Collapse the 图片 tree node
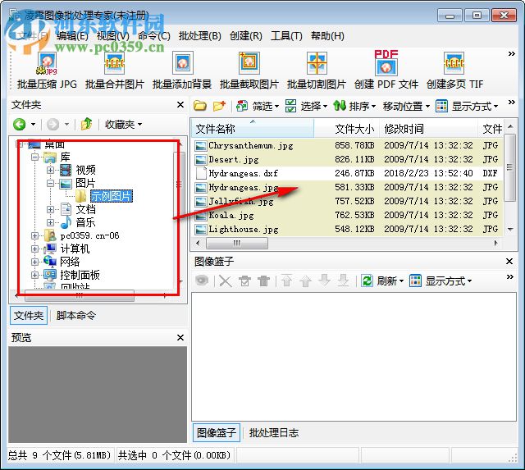 pos(50,183)
